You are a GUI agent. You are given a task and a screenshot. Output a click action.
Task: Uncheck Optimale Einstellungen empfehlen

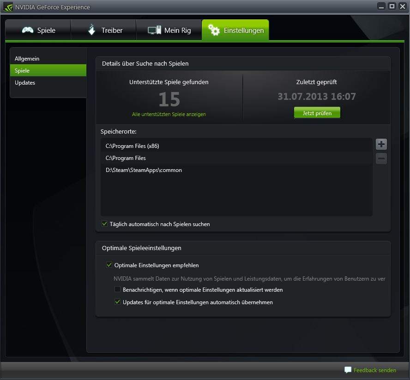coord(109,265)
